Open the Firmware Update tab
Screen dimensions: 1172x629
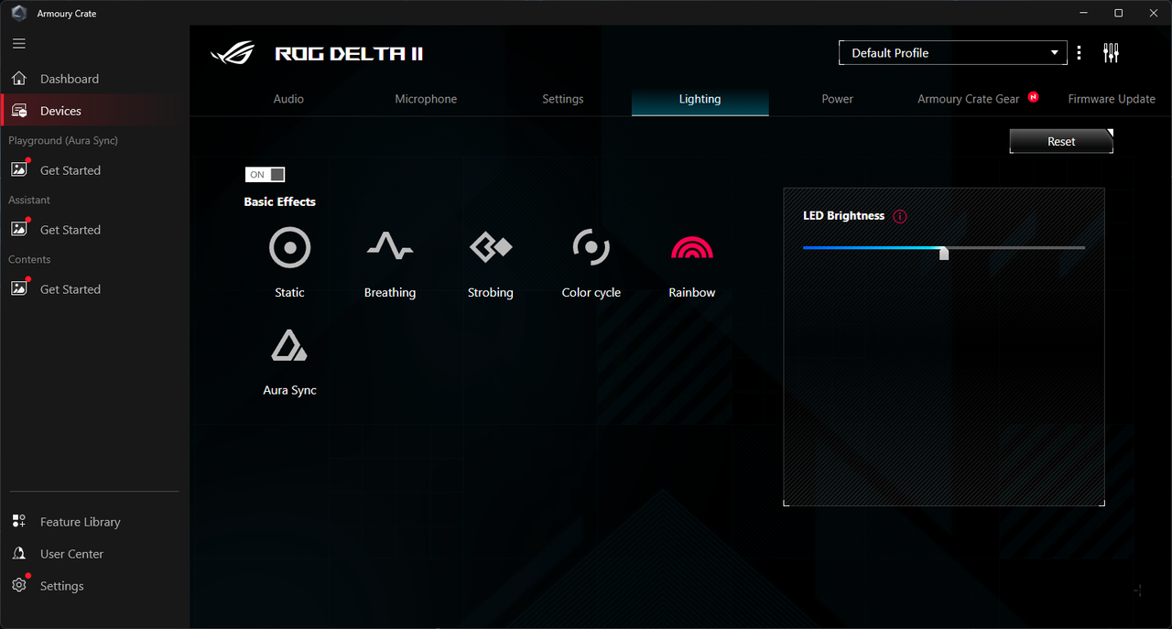tap(1112, 99)
